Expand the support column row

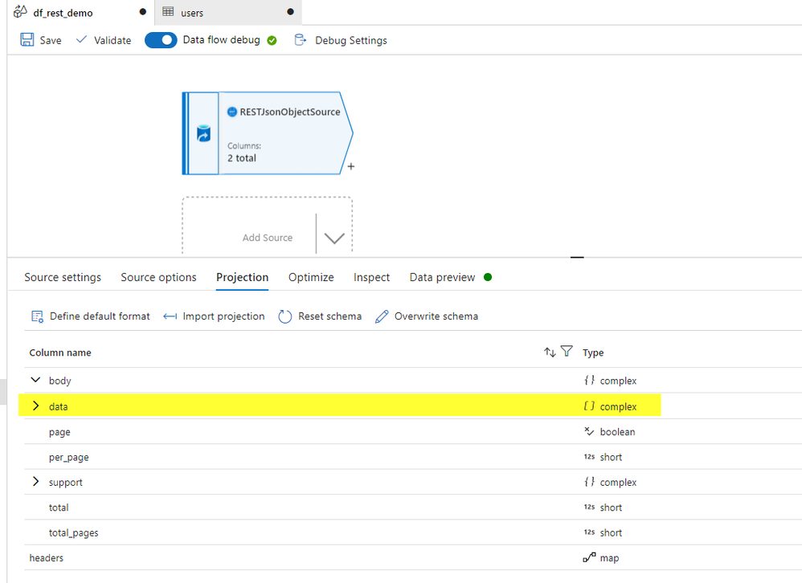[35, 481]
